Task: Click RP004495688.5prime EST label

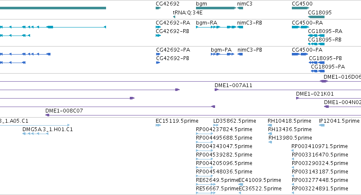Action: [x=224, y=138]
